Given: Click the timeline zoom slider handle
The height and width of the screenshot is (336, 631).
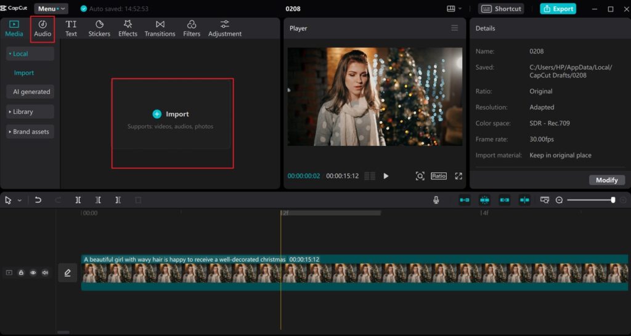Looking at the screenshot, I should (613, 200).
